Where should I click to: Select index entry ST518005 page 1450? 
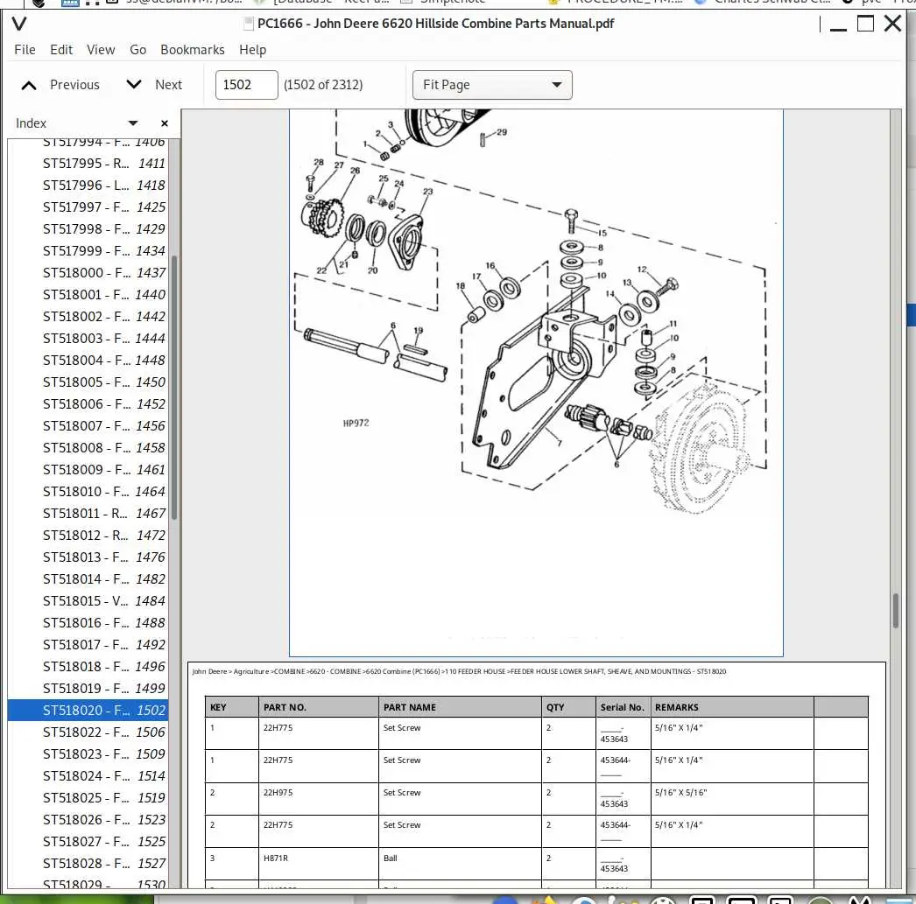tap(88, 382)
